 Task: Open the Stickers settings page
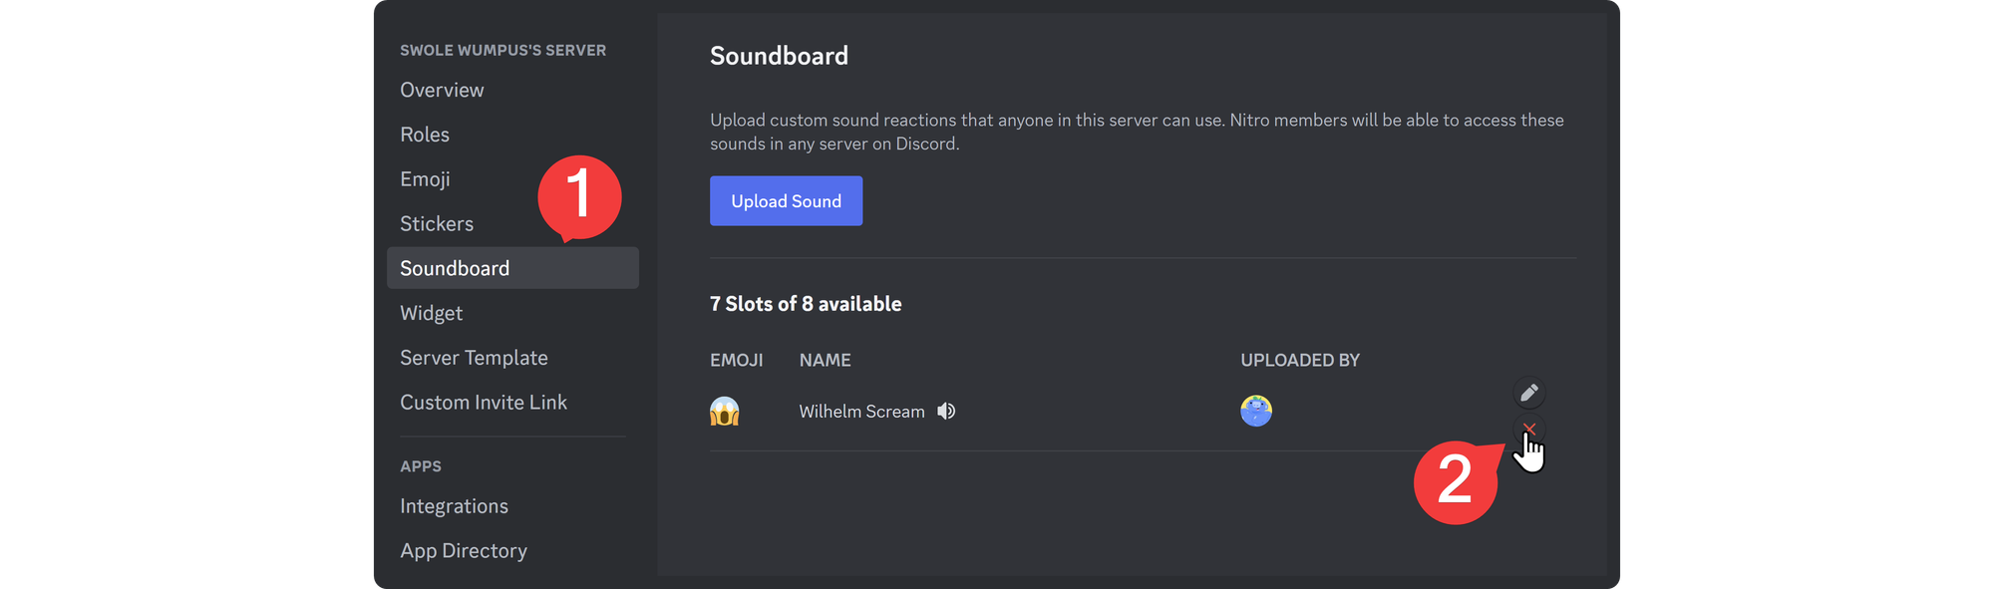[436, 223]
